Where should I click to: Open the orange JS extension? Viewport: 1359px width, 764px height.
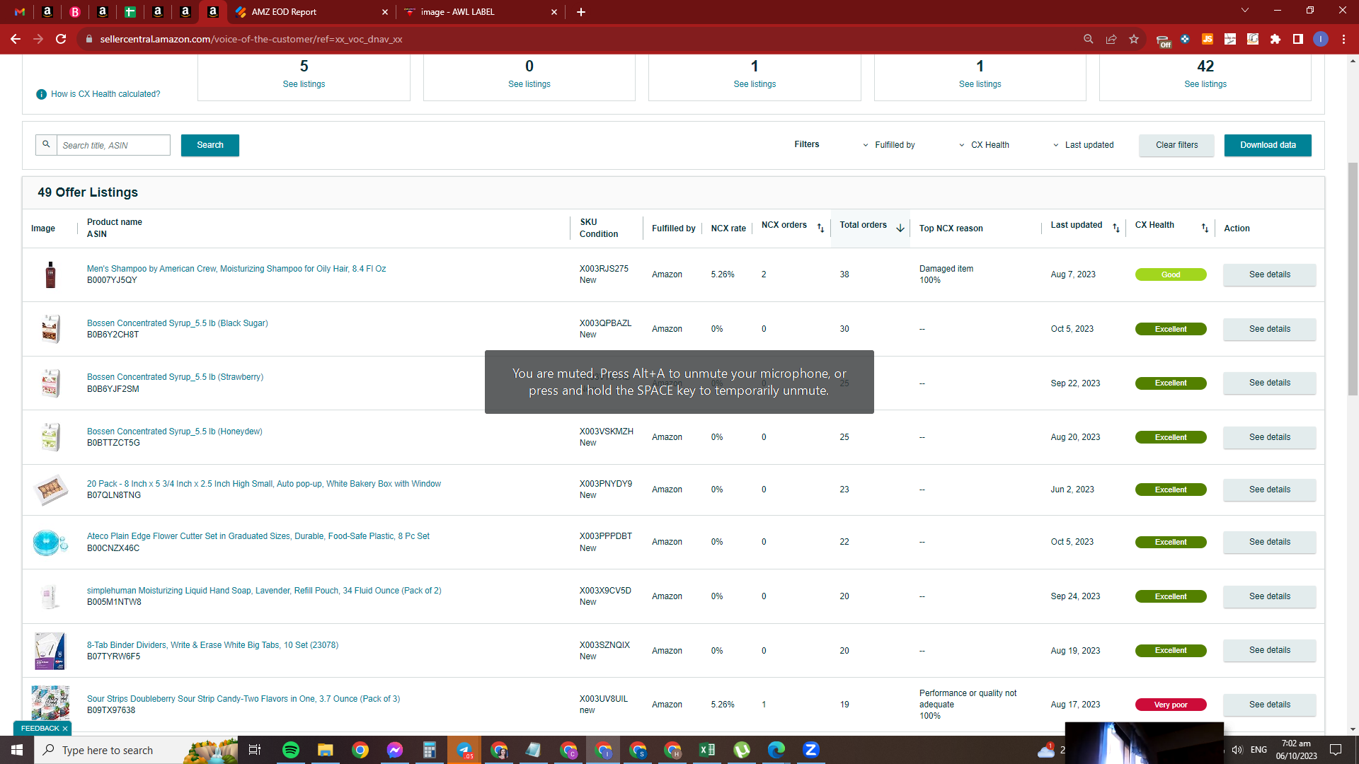(1208, 39)
